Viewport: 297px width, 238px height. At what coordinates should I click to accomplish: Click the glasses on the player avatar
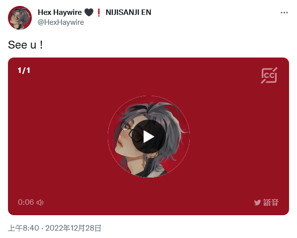coord(131,131)
